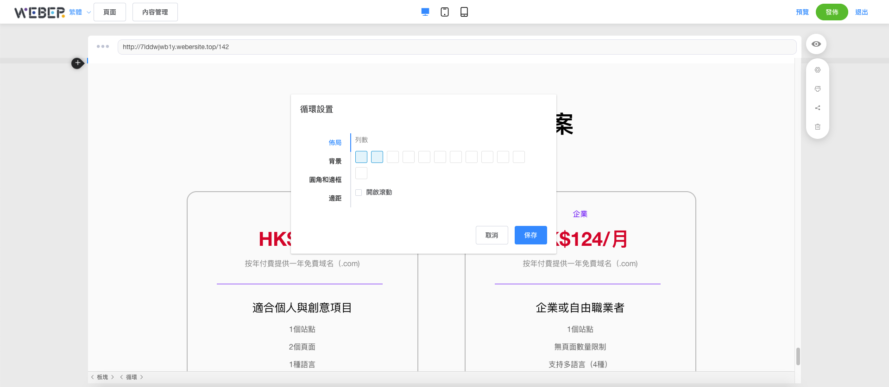This screenshot has height=387, width=889.
Task: Click heading 適合個人與創意項目
Action: (x=302, y=308)
